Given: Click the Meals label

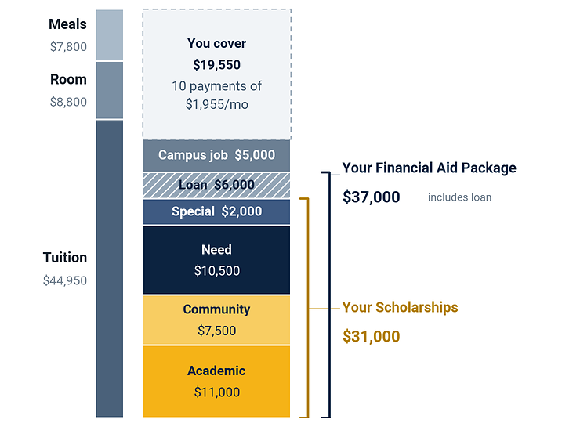Looking at the screenshot, I should coord(67,24).
